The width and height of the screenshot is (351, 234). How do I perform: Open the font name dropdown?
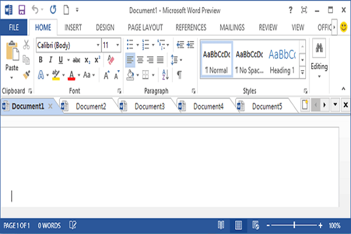(98, 45)
